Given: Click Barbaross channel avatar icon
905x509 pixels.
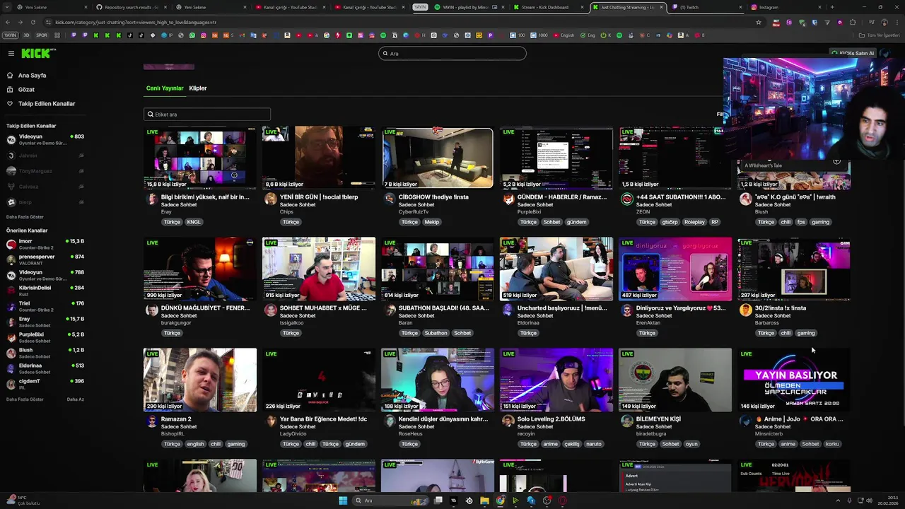Looking at the screenshot, I should pos(745,310).
